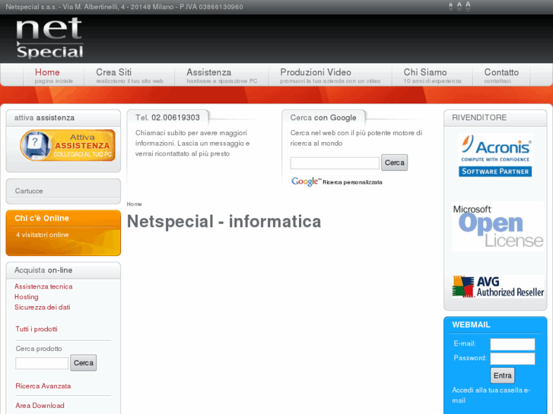Click the Cartucce module heading
553x414 pixels.
[x=29, y=191]
